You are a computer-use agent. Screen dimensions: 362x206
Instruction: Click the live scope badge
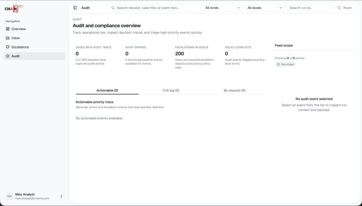285,64
